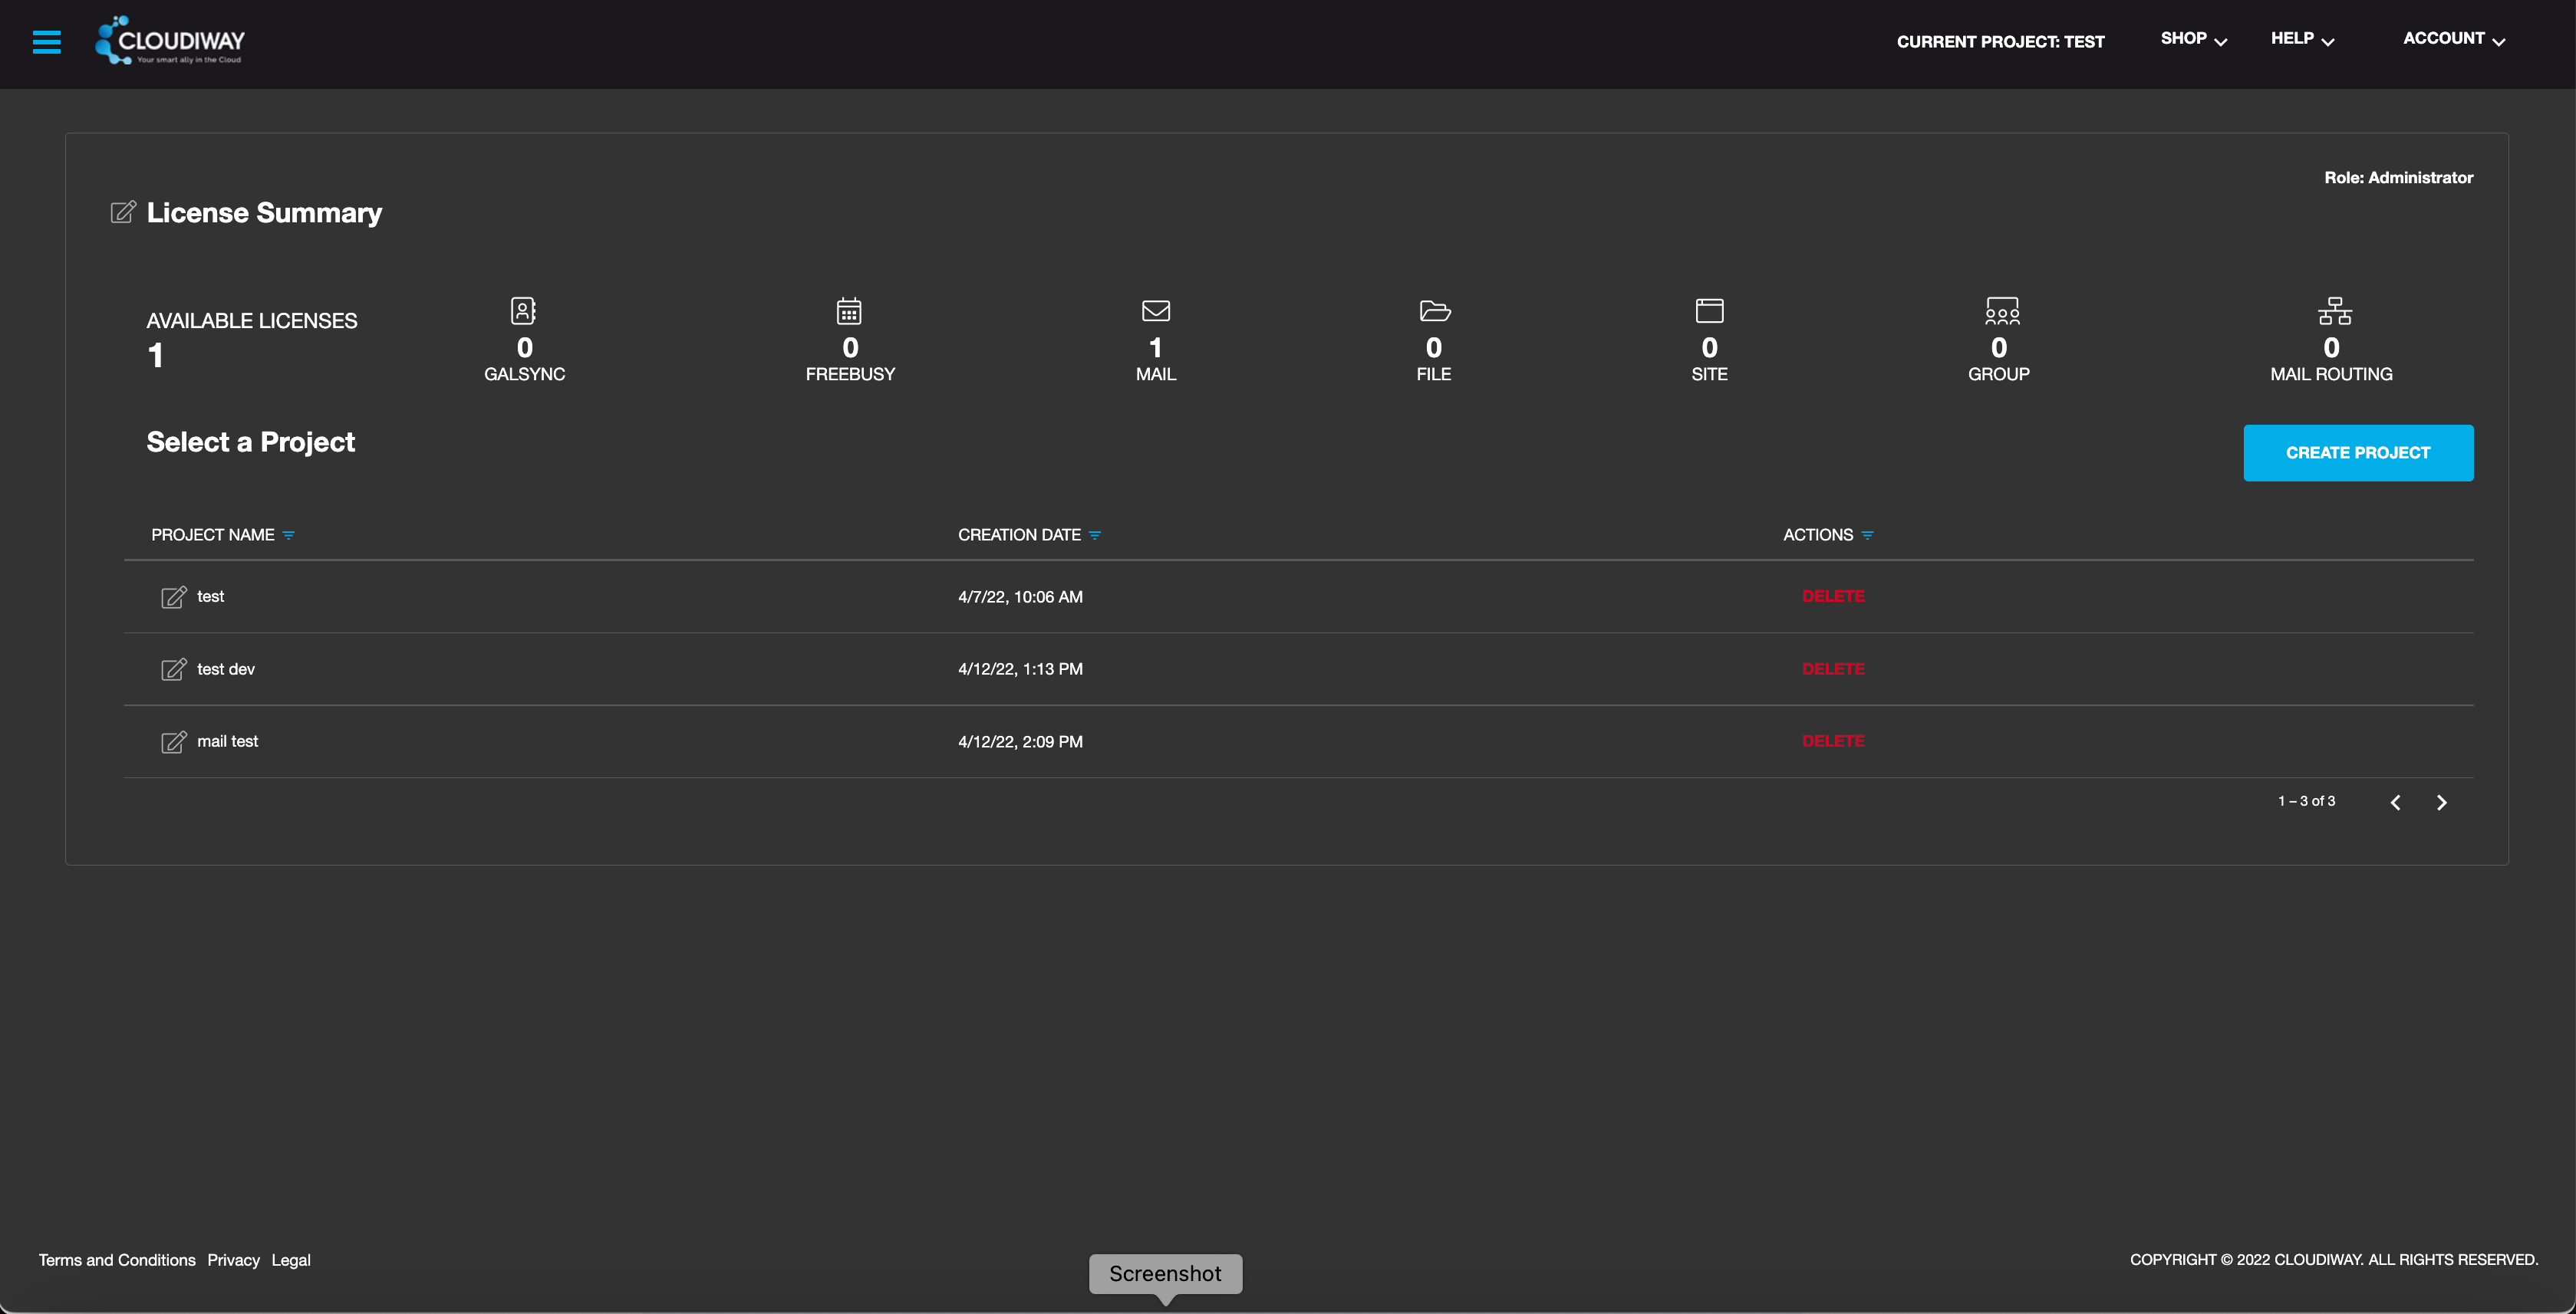The image size is (2576, 1314).
Task: Open the Account dropdown menu
Action: pos(2453,39)
